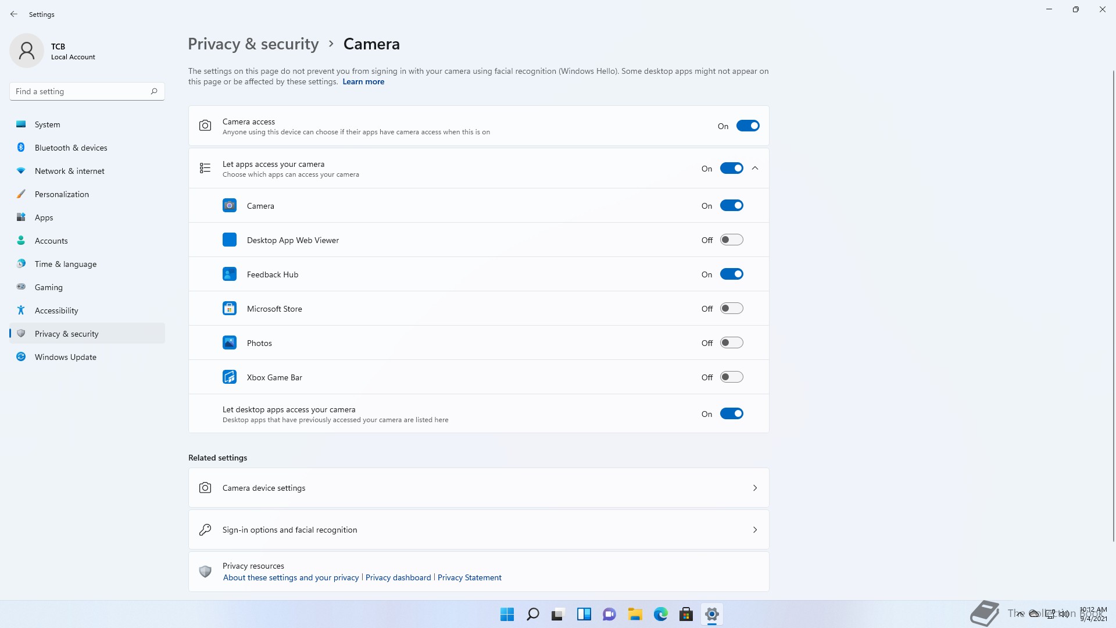
Task: Disable camera for the Camera app
Action: [x=731, y=205]
